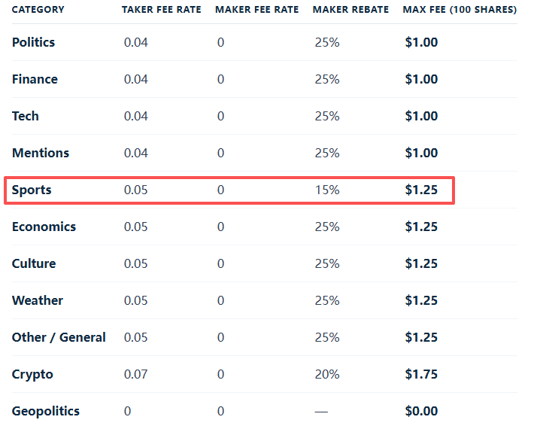Select the Finance row label

pos(35,79)
